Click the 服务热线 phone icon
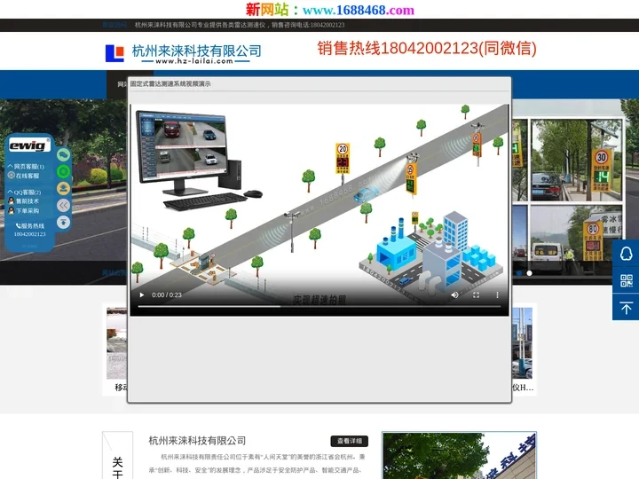Image resolution: width=639 pixels, height=479 pixels. (x=18, y=225)
